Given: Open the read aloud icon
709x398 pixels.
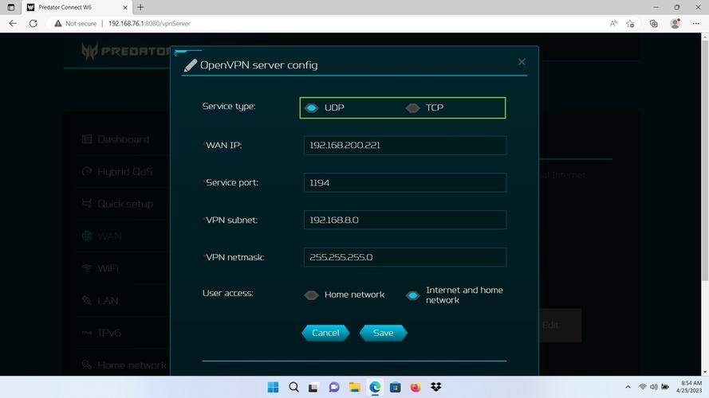Looking at the screenshot, I should (613, 23).
